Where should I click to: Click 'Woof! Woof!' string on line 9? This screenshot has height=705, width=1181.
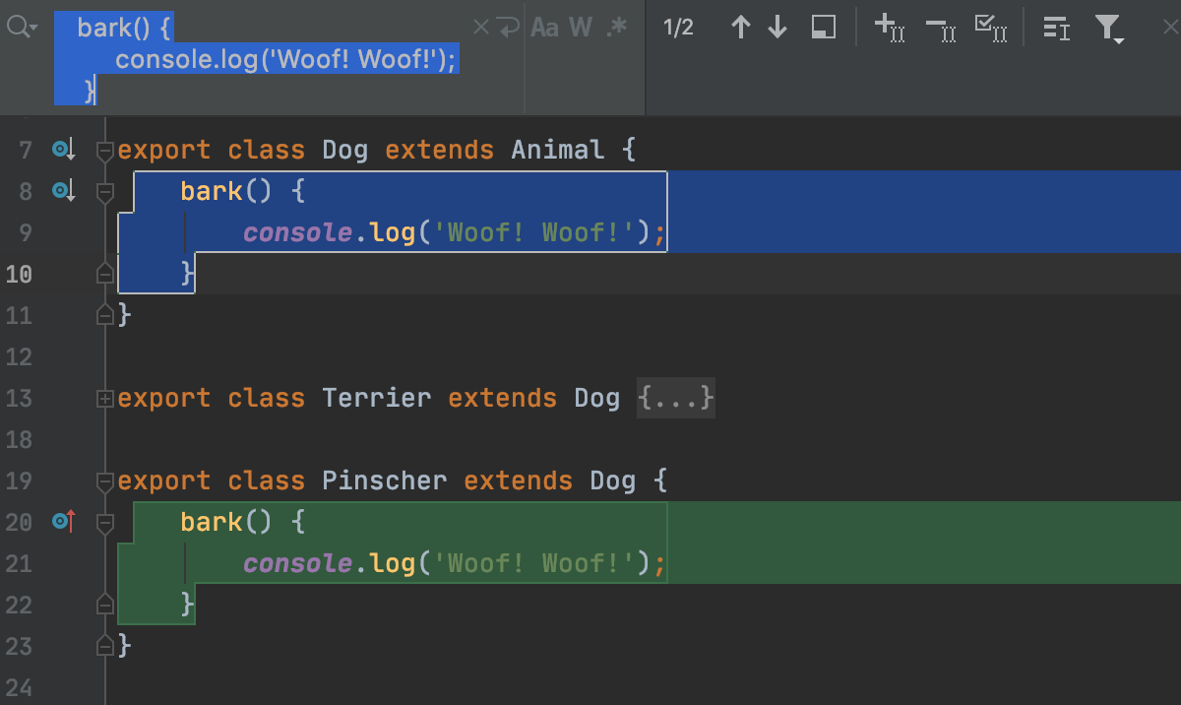coord(534,233)
